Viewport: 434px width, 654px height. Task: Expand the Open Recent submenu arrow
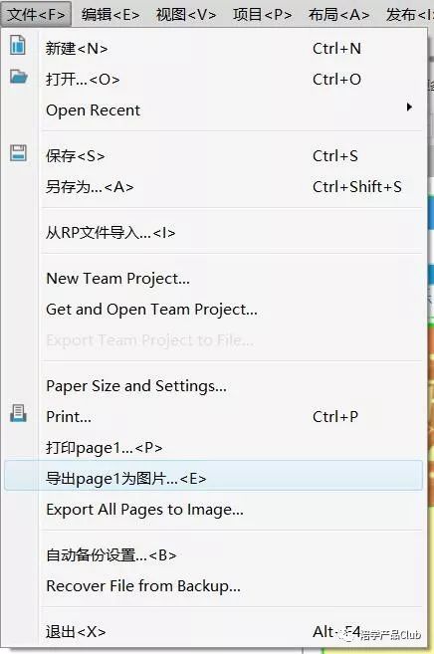click(x=409, y=108)
